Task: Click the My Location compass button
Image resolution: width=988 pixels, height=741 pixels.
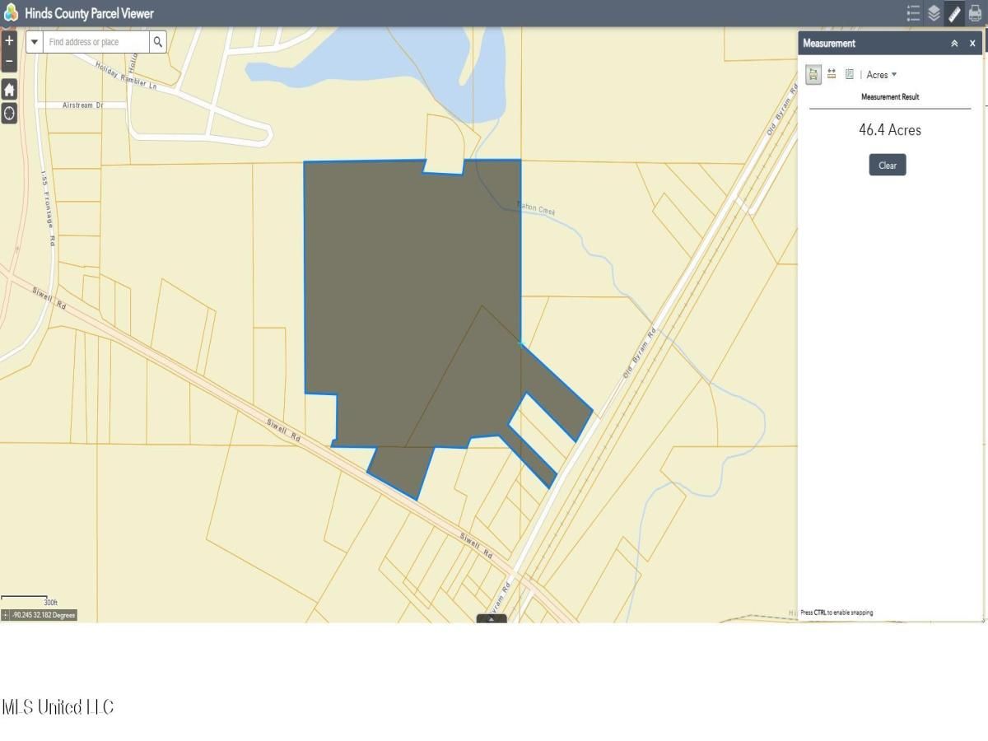Action: [9, 114]
